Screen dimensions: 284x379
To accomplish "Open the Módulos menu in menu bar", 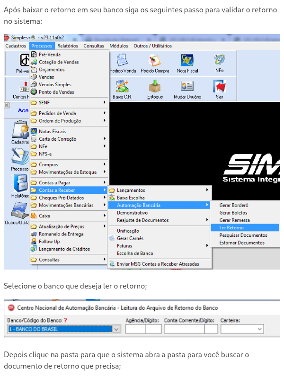I will (119, 46).
